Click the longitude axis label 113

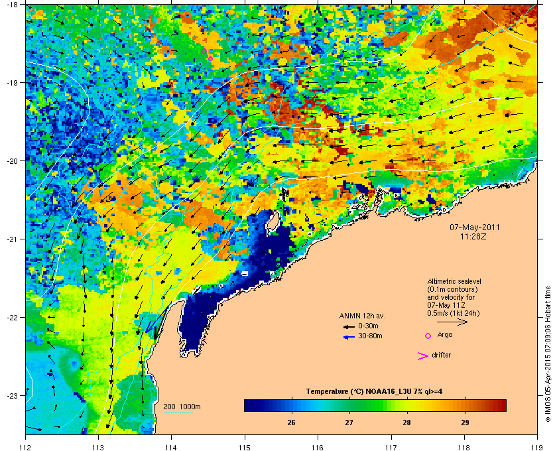coord(98,447)
